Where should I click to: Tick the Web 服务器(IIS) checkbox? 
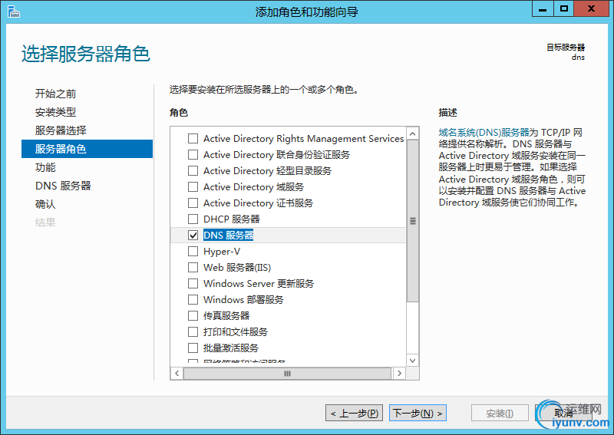[193, 268]
